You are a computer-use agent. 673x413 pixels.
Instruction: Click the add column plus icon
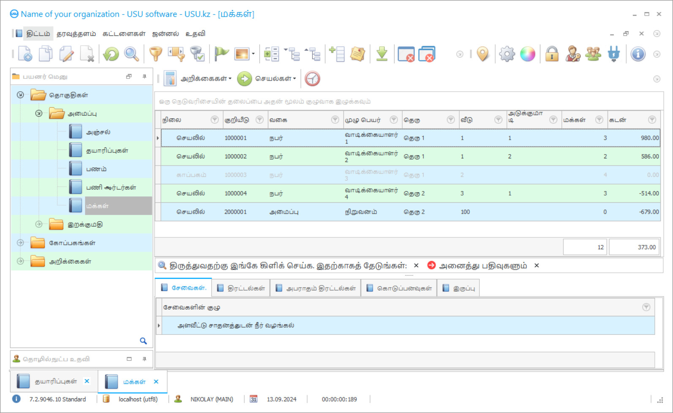(337, 54)
